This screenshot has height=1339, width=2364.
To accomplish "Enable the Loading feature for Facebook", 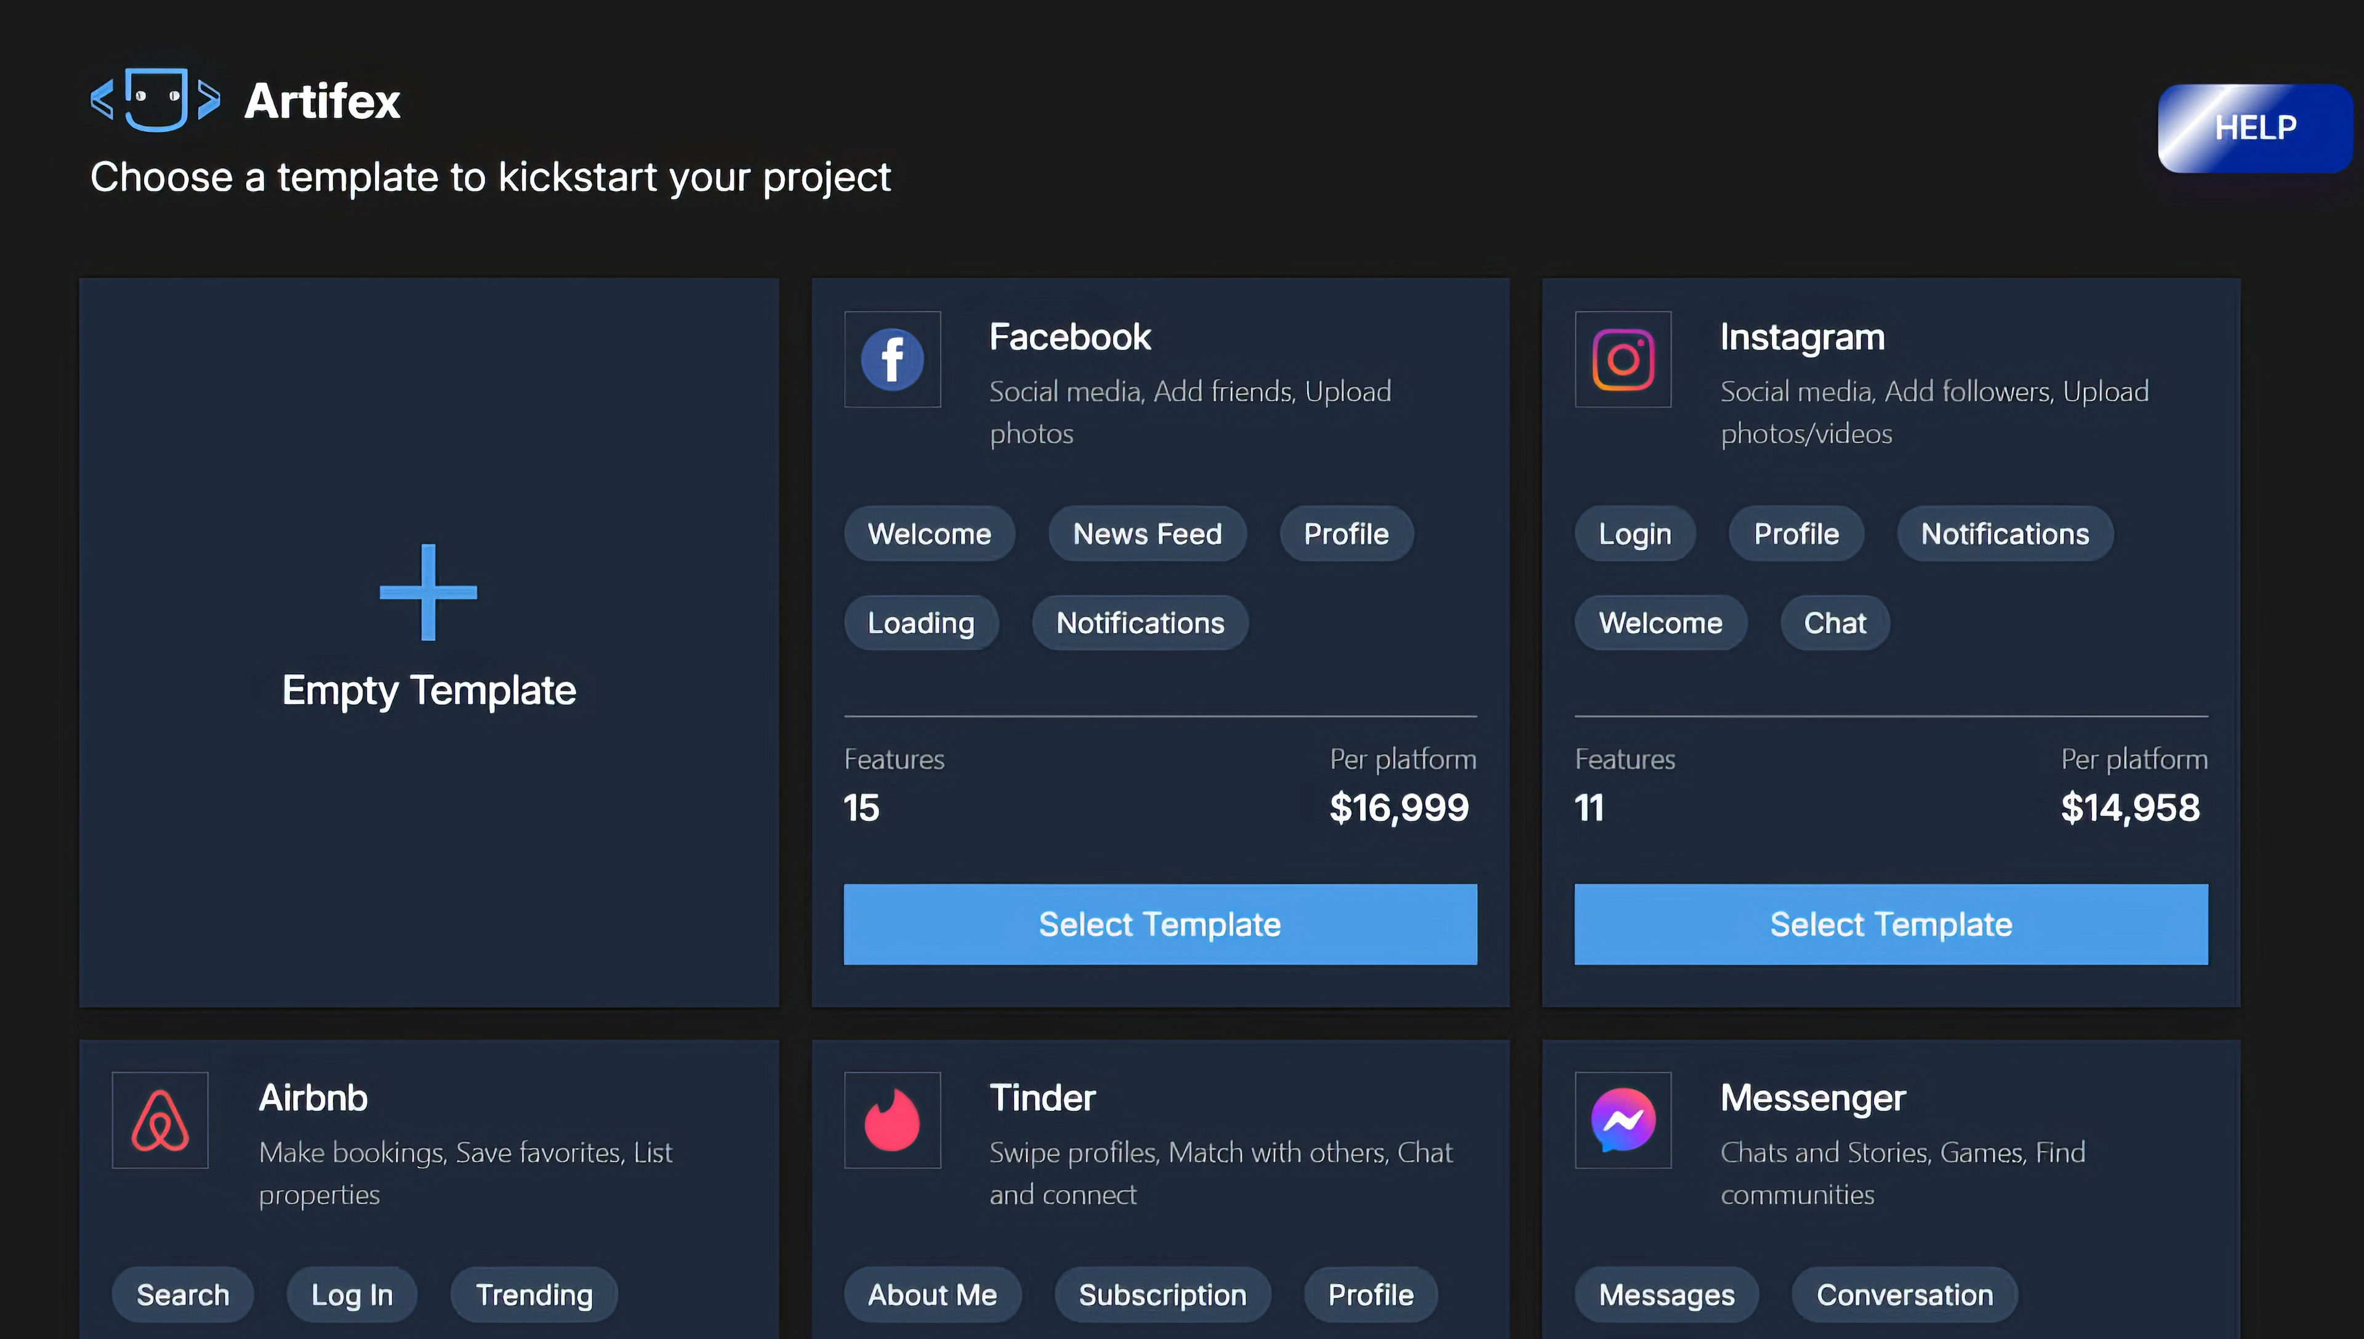I will click(920, 622).
